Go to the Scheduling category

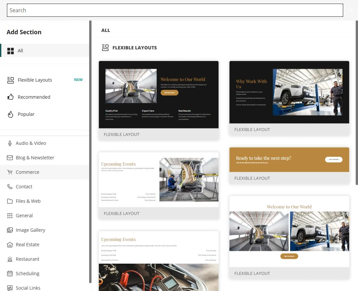coord(45,274)
